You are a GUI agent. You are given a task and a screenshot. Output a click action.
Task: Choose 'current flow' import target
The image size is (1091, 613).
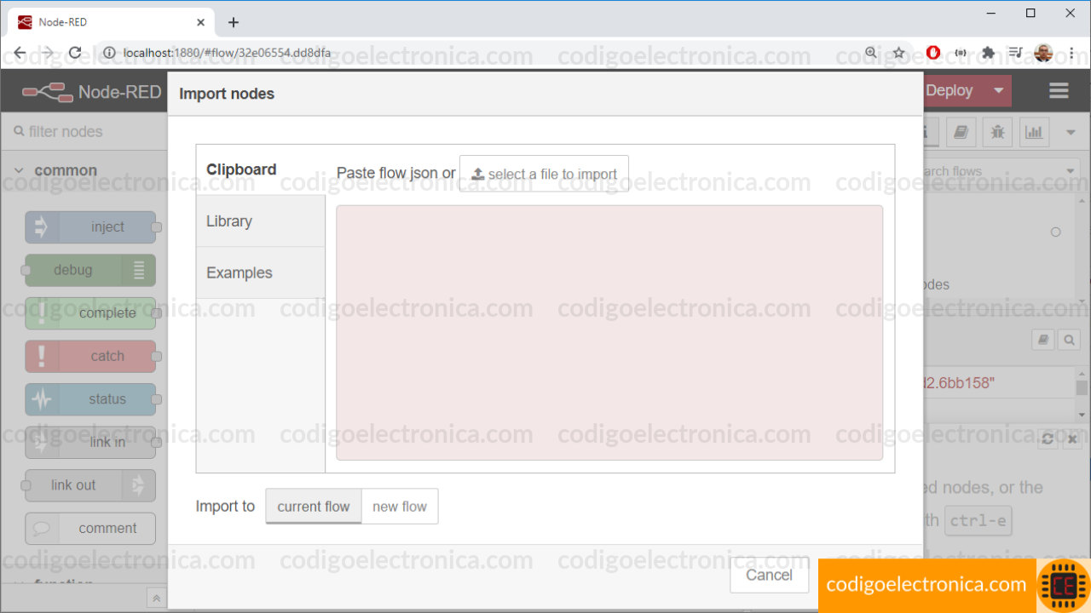[x=314, y=507]
